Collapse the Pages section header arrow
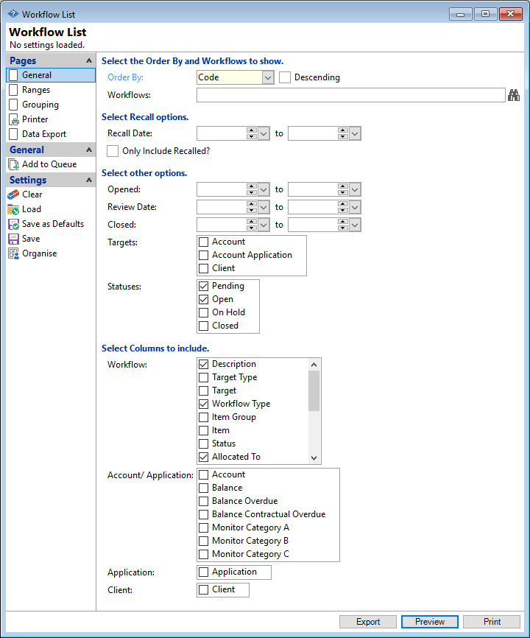Image resolution: width=530 pixels, height=638 pixels. (x=89, y=61)
